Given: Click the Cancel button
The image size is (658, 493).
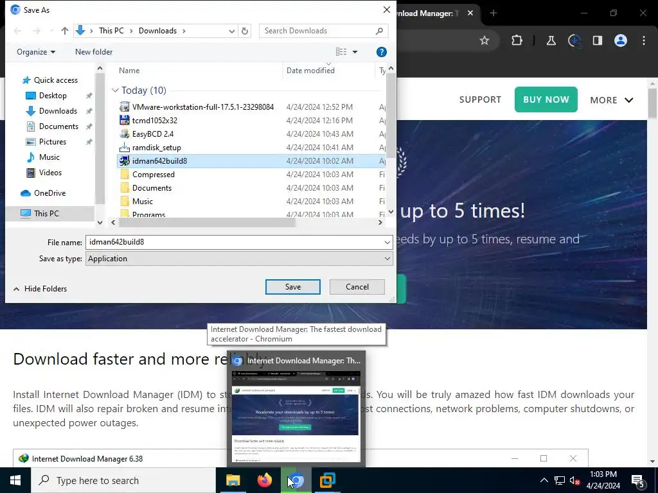Looking at the screenshot, I should pos(357,287).
